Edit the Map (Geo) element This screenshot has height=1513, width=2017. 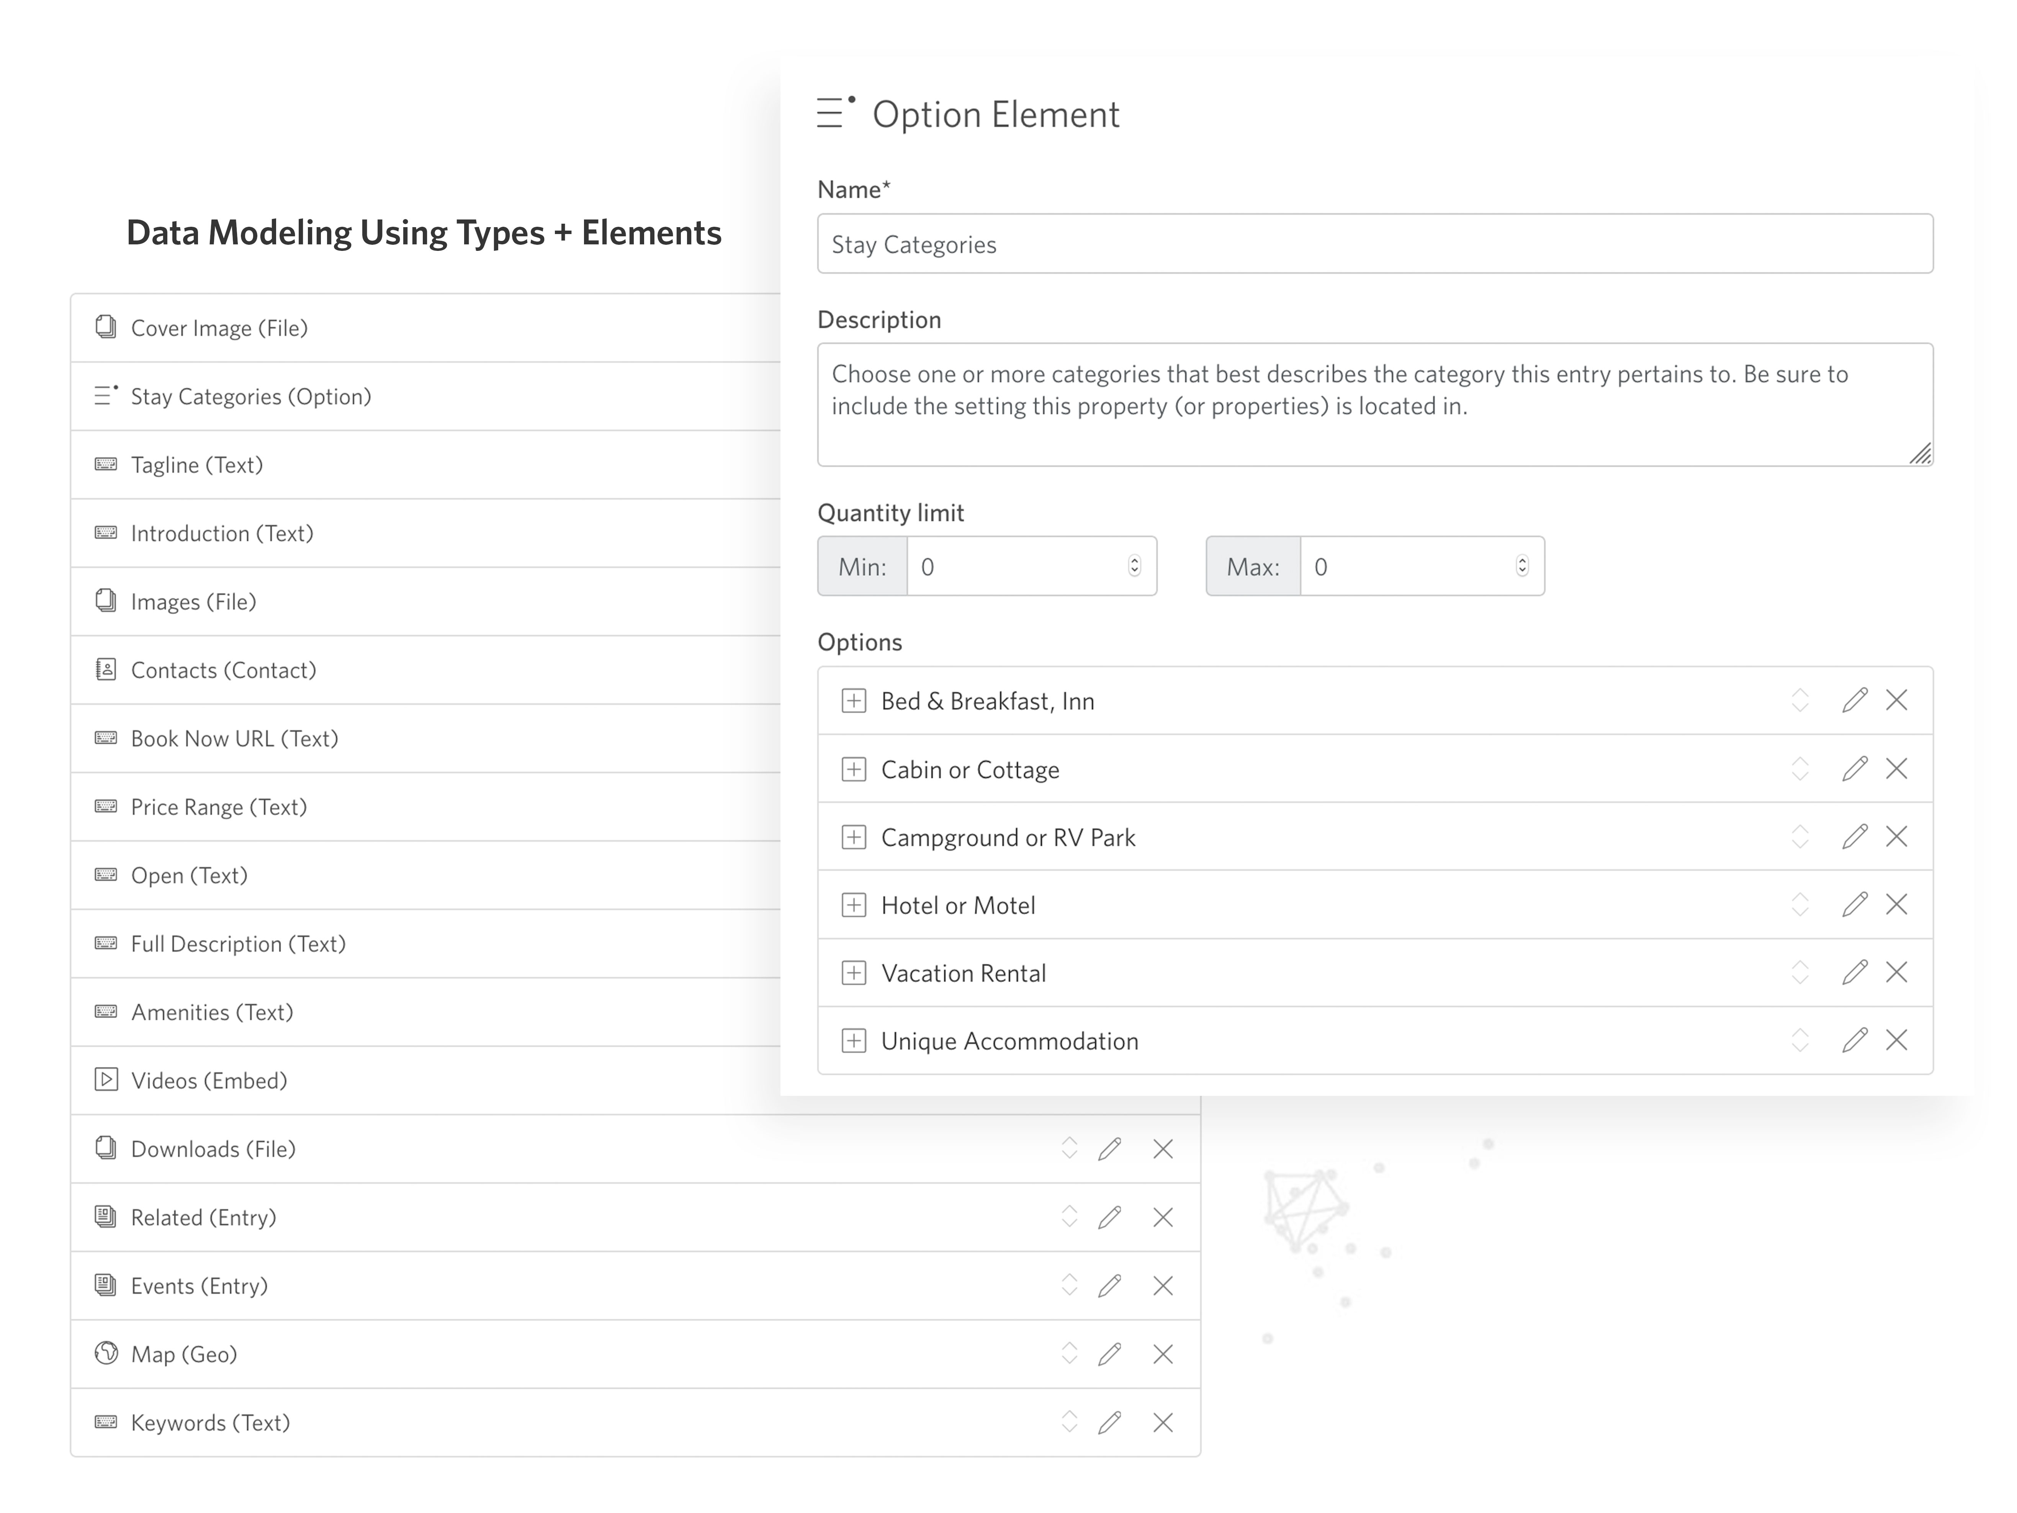pos(1110,1354)
